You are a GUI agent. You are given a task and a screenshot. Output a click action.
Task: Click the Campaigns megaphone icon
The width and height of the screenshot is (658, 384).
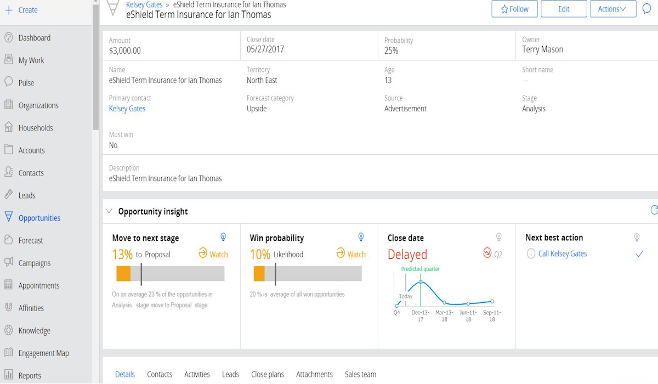(x=8, y=263)
